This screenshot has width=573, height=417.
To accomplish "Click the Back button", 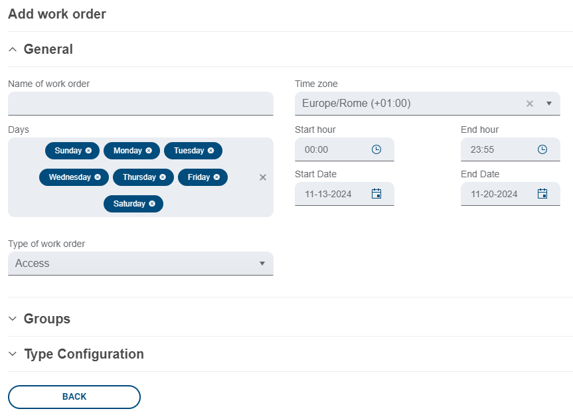I will 74,396.
